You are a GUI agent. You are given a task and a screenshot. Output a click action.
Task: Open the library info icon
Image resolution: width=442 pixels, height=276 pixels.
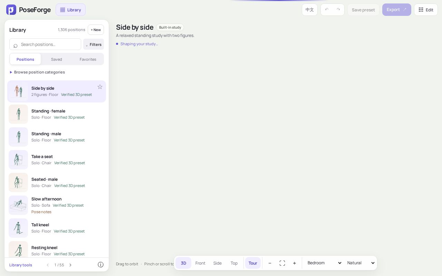click(x=100, y=265)
